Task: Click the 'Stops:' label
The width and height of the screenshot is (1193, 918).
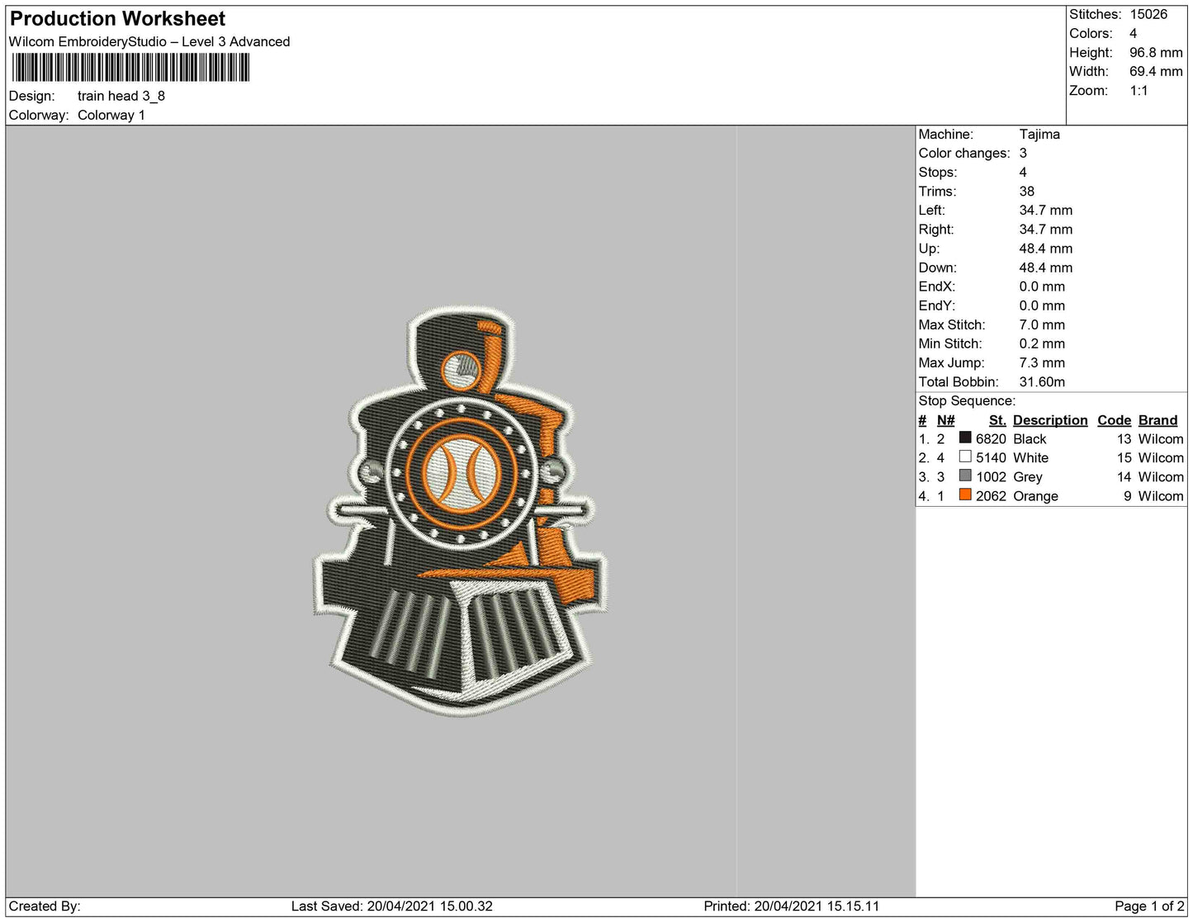Action: (938, 172)
